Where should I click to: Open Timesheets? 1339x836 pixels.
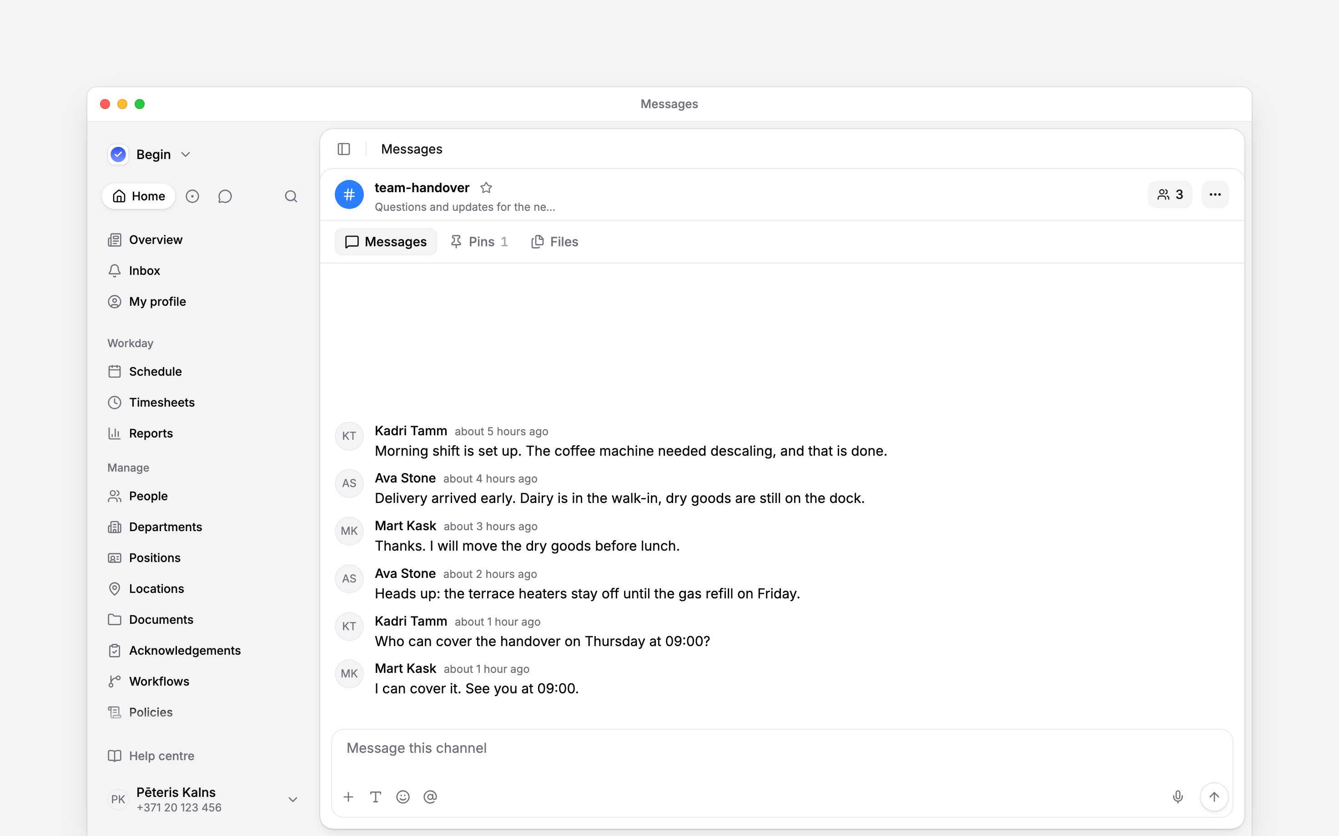pyautogui.click(x=204, y=403)
